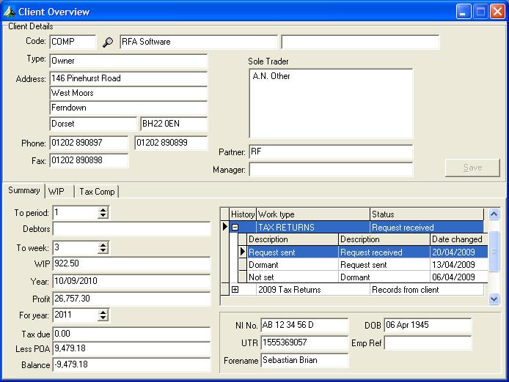
Task: Click the Partner field showing RF
Action: pos(331,151)
